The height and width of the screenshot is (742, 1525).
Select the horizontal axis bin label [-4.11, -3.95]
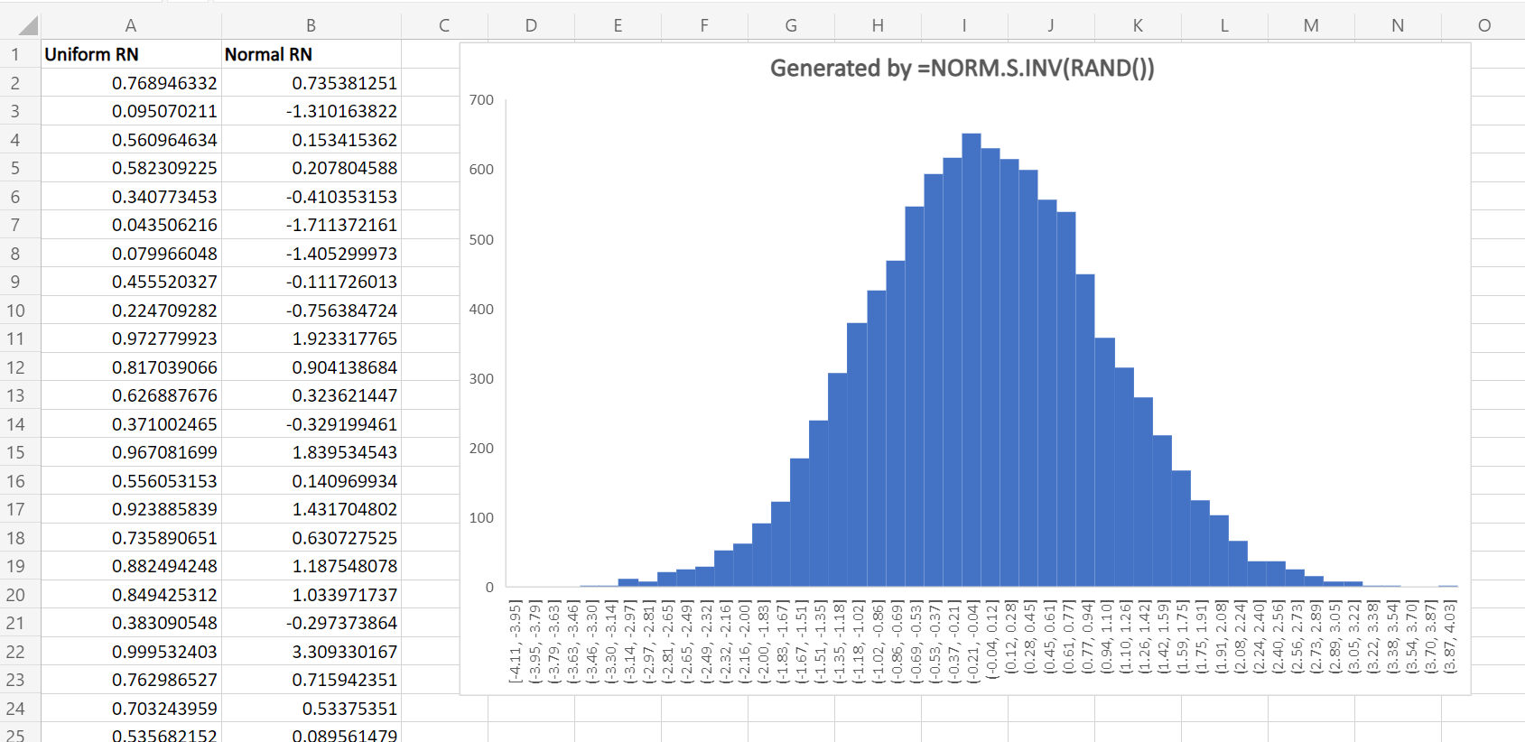click(x=515, y=641)
